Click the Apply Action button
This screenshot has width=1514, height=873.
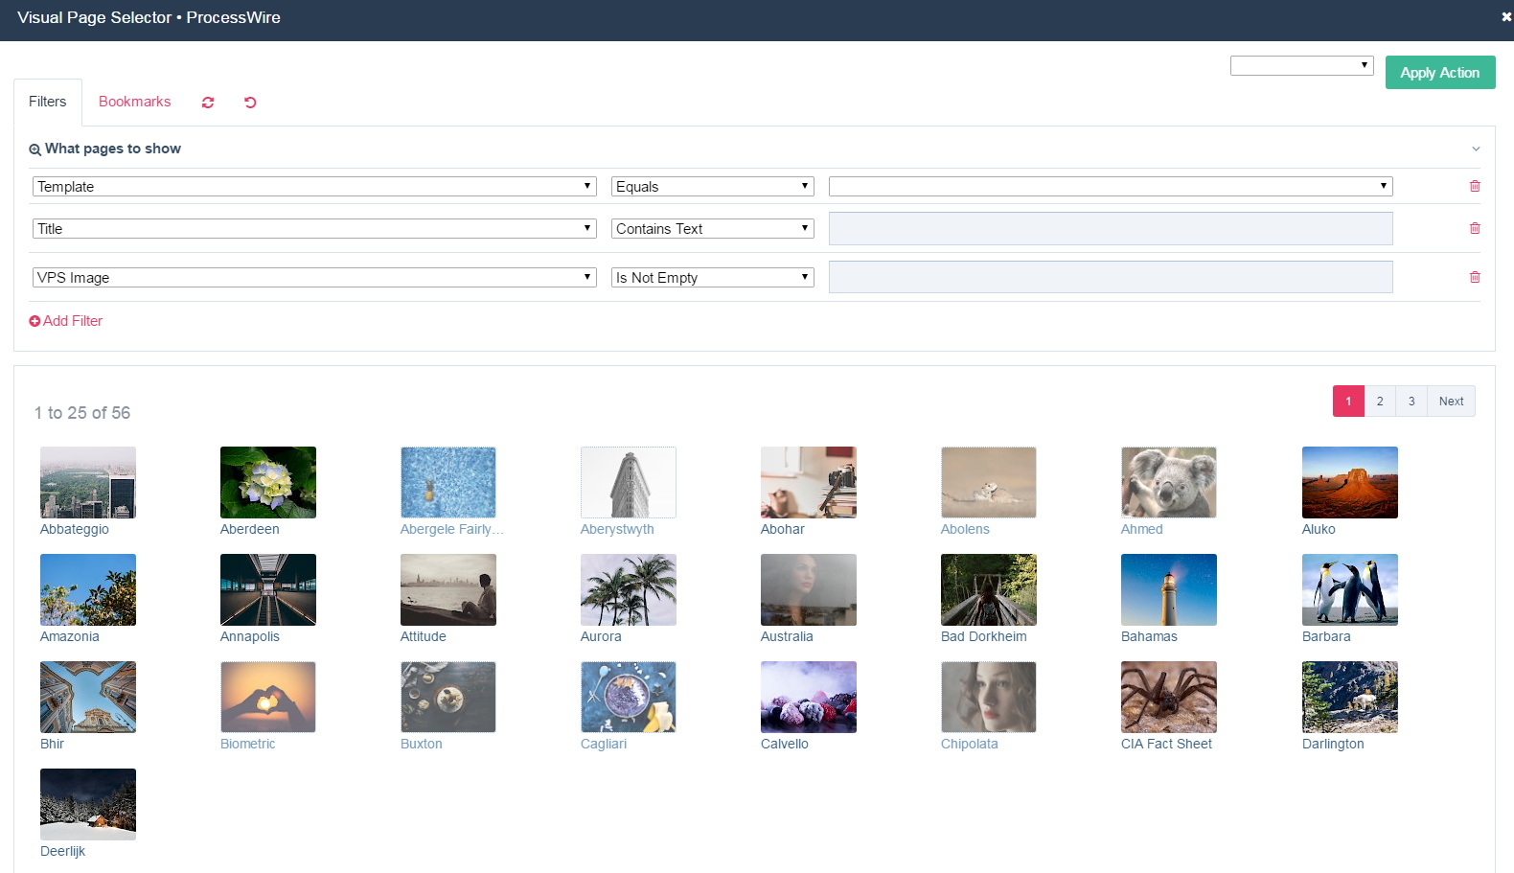(x=1440, y=73)
